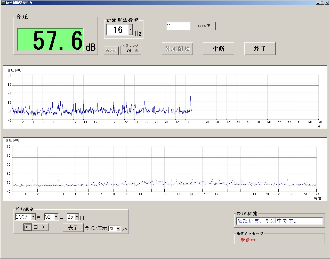
Task: Click the 表示 button
Action: [x=73, y=228]
